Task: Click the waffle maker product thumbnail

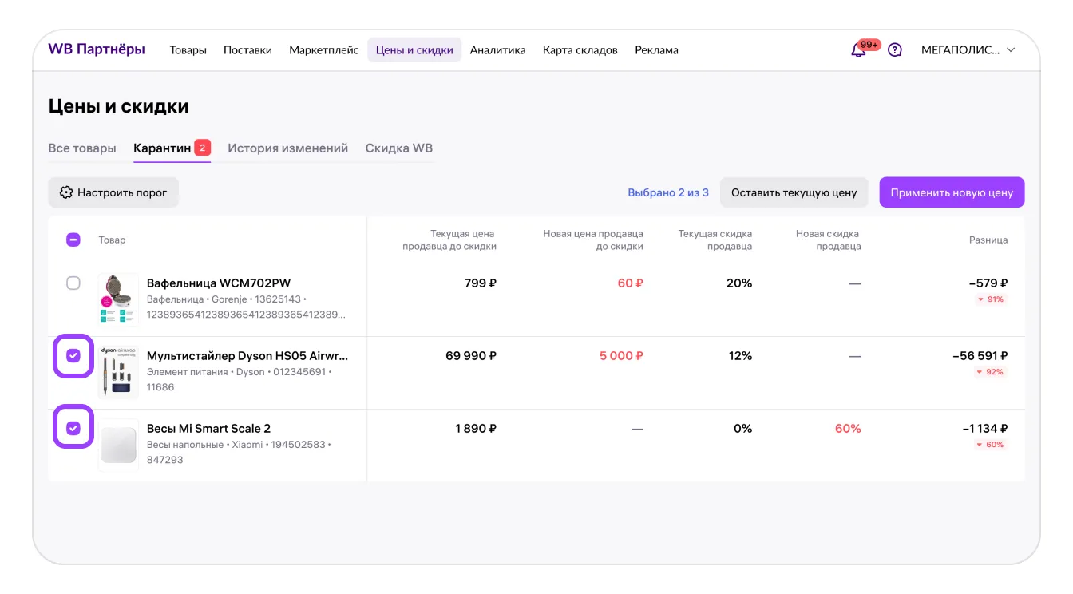Action: click(x=118, y=299)
